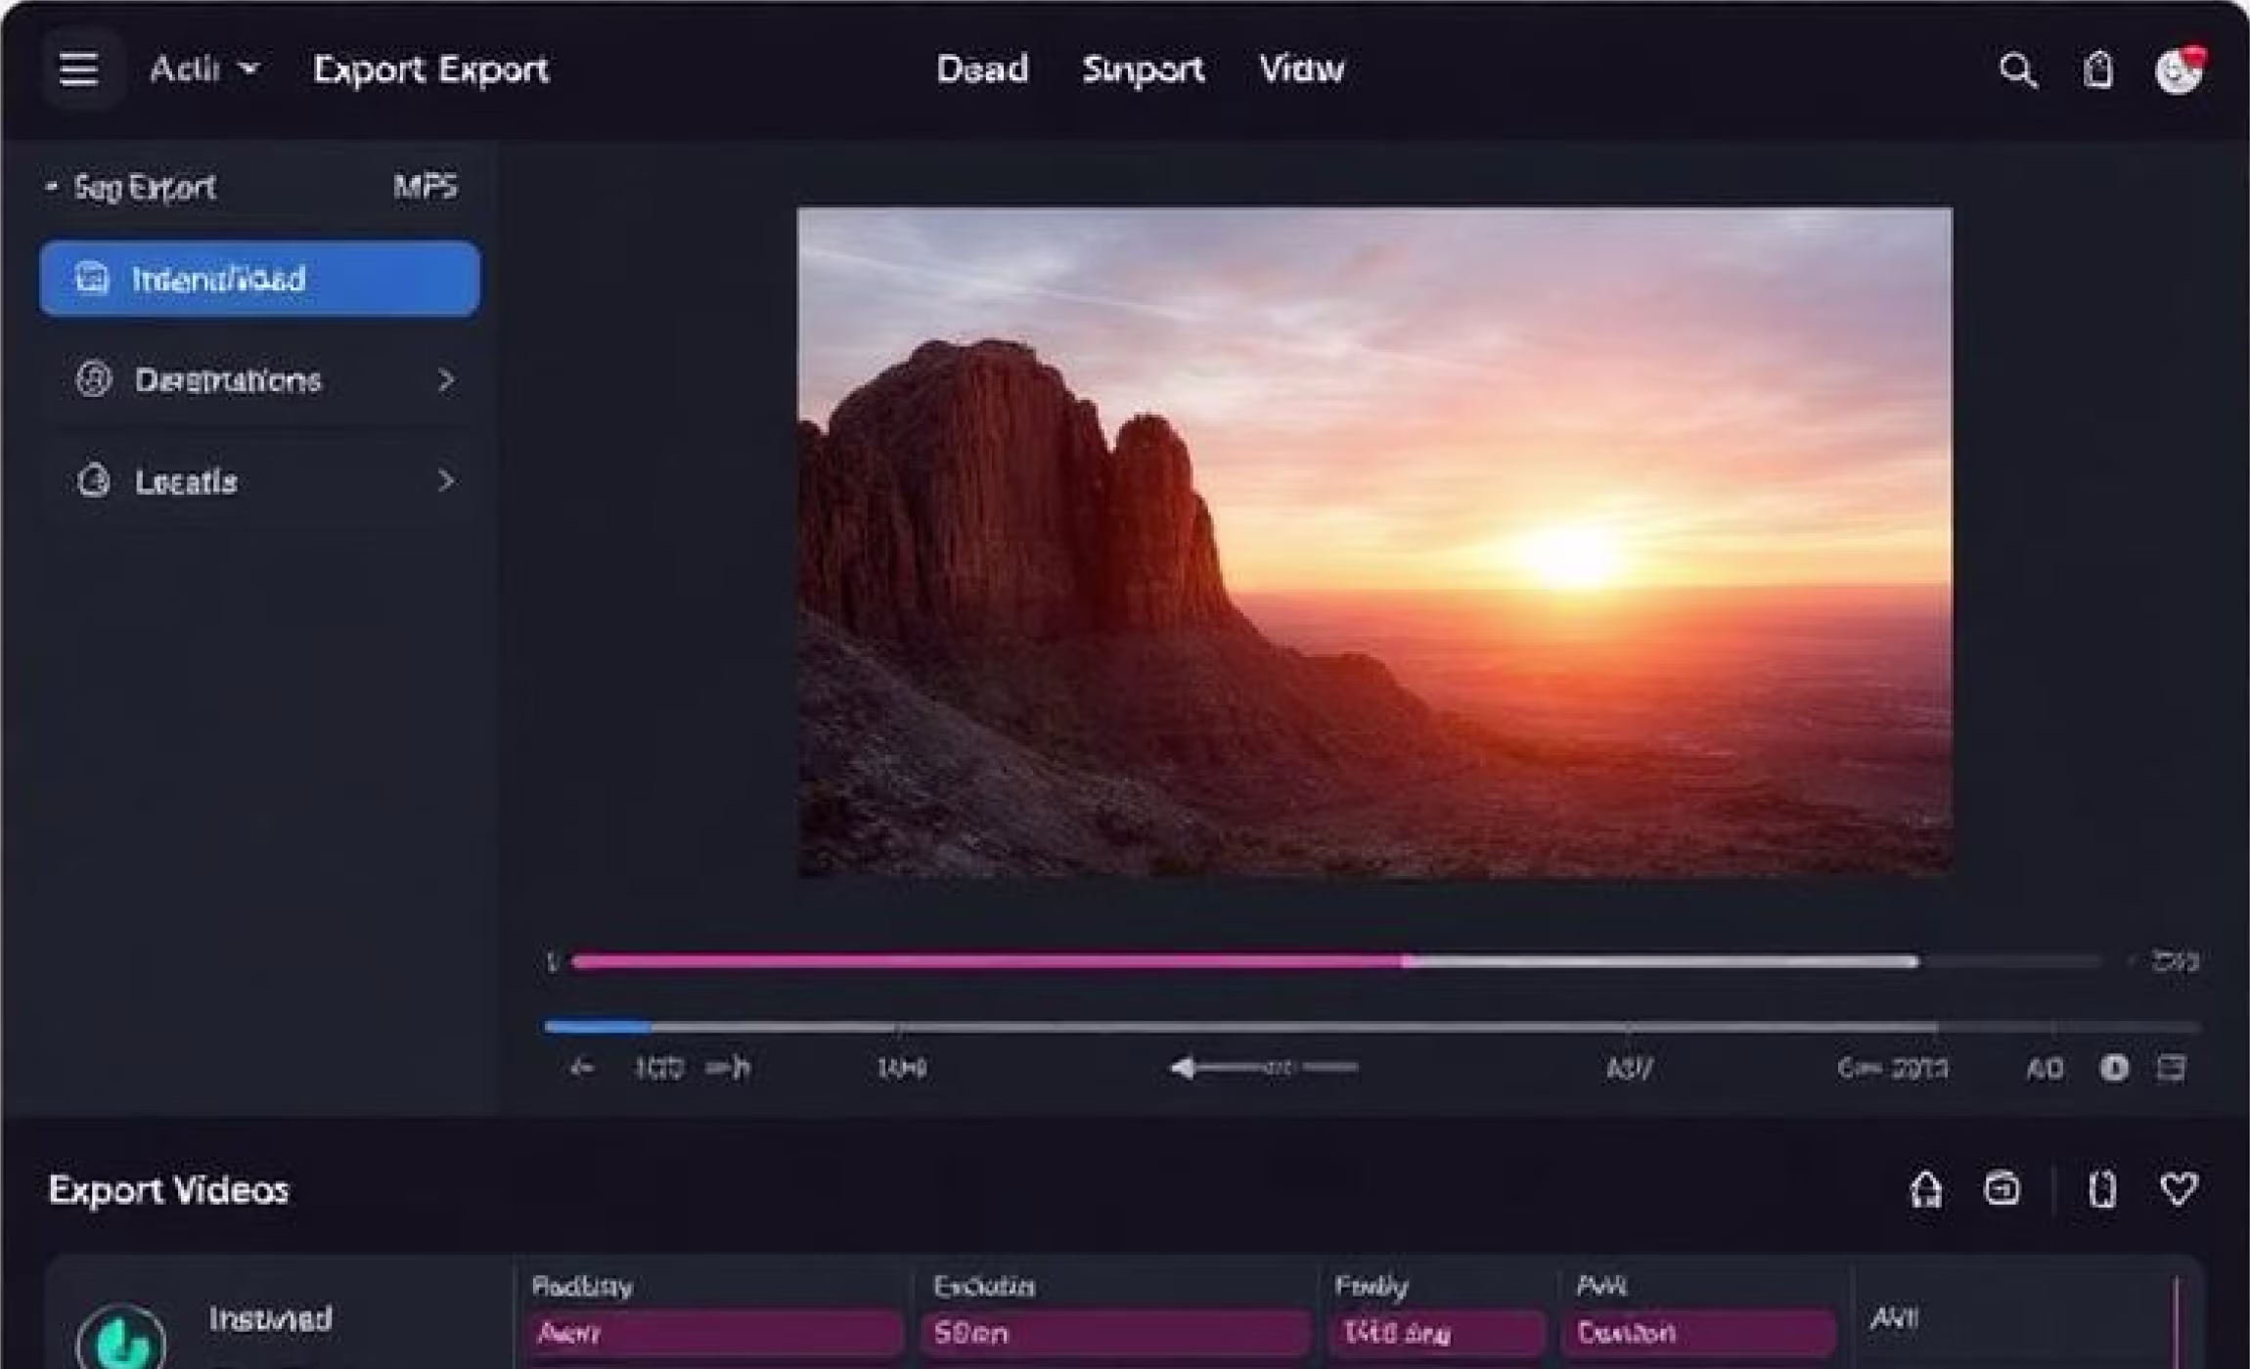Click the camera icon in Export Videos row
The image size is (2250, 1369).
point(2002,1189)
